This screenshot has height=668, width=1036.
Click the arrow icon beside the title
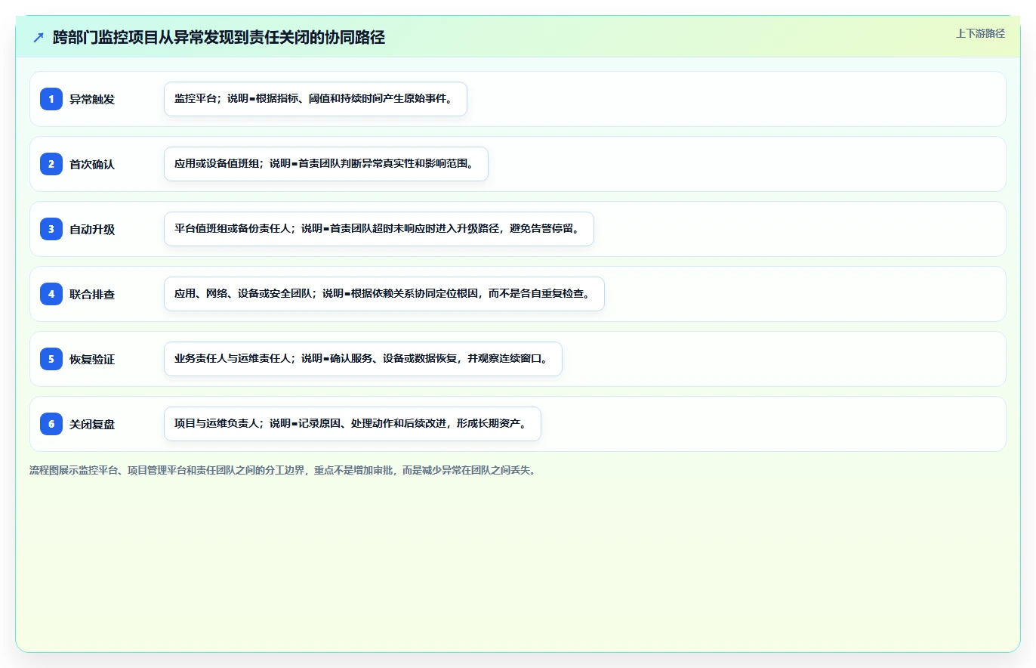pyautogui.click(x=39, y=38)
